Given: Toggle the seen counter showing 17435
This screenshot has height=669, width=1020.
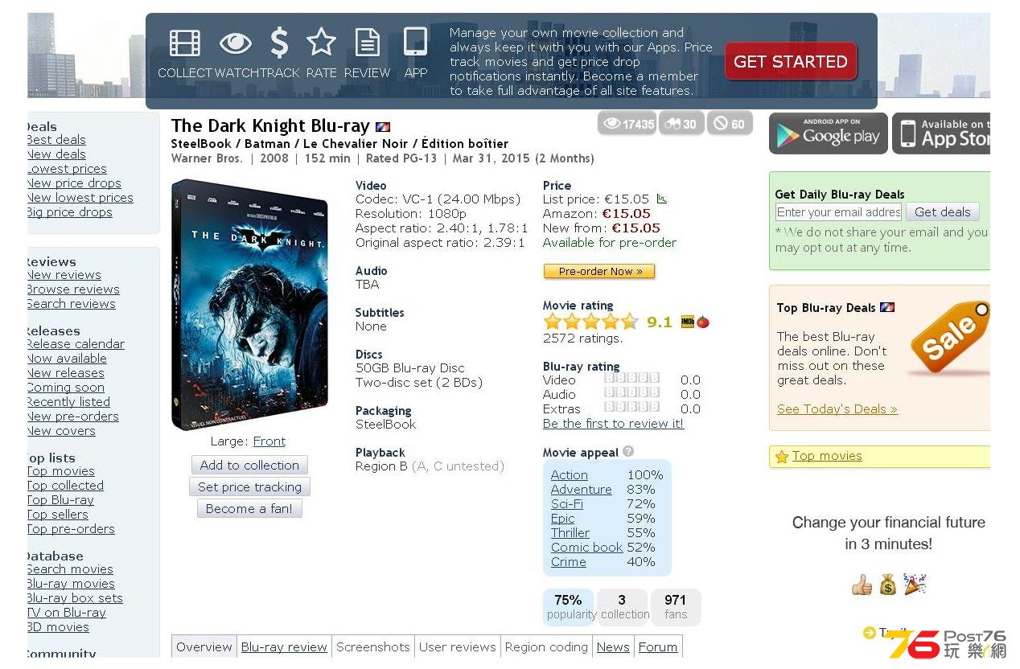Looking at the screenshot, I should tap(627, 123).
